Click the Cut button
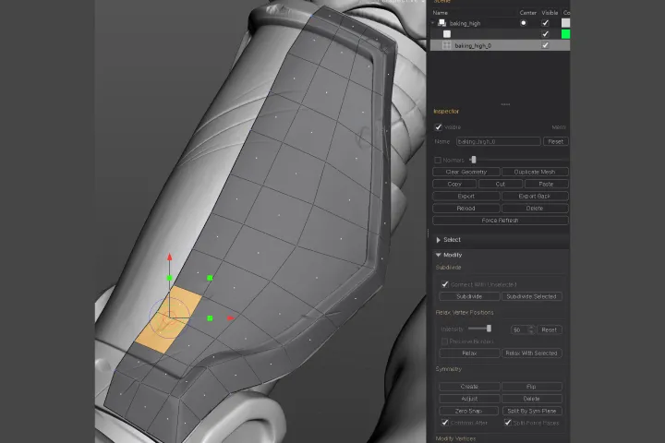Viewport: 665px width, 443px height. [x=501, y=184]
